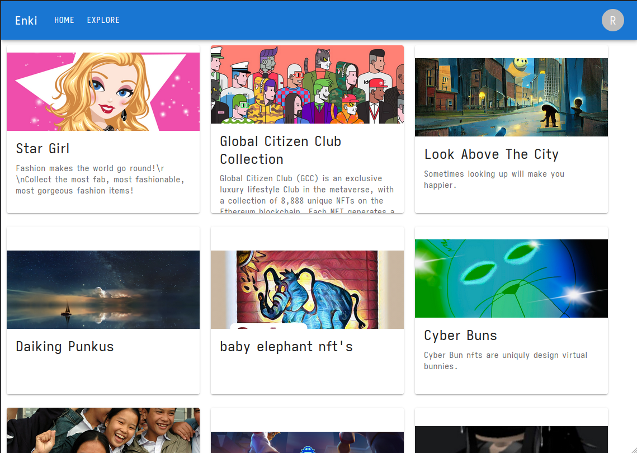
Task: Select 'Sometimes looking up' description text
Action: click(x=494, y=179)
